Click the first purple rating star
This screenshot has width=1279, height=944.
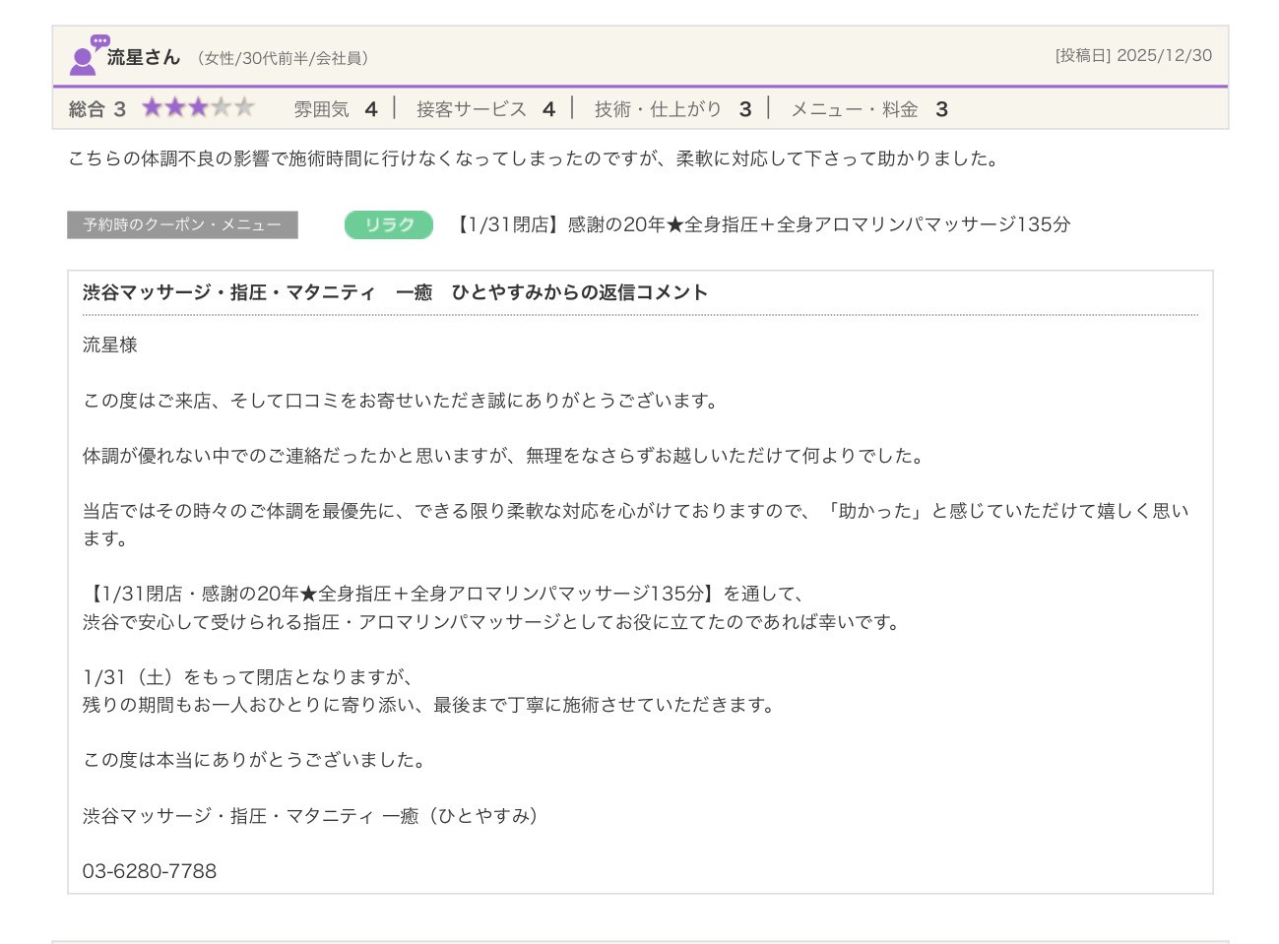coord(152,107)
